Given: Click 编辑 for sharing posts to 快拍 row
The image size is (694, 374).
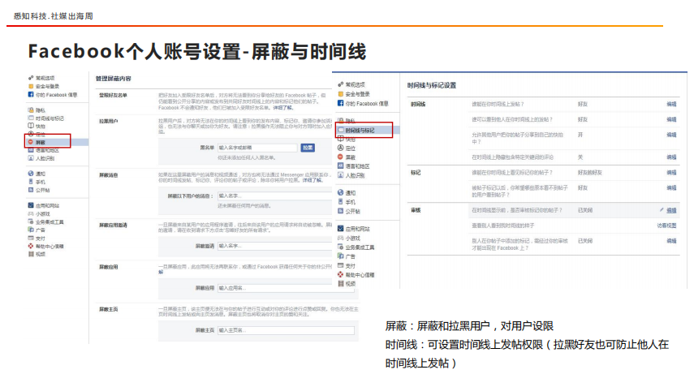Looking at the screenshot, I should tap(671, 135).
